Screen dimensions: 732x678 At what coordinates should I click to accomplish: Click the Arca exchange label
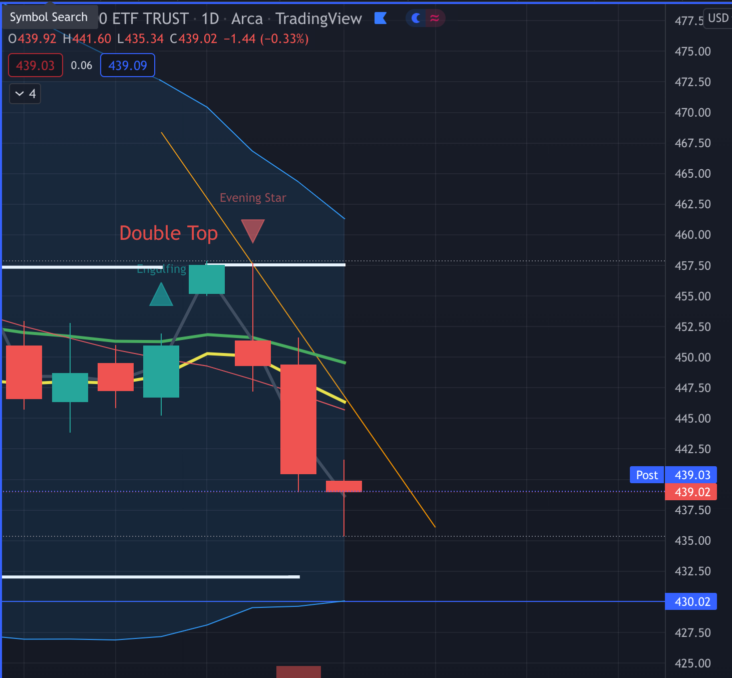247,19
